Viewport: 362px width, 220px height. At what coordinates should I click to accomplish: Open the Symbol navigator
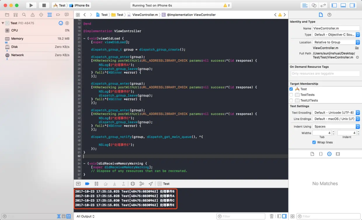click(x=15, y=15)
